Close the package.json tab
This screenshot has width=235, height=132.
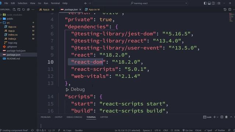pos(80,10)
